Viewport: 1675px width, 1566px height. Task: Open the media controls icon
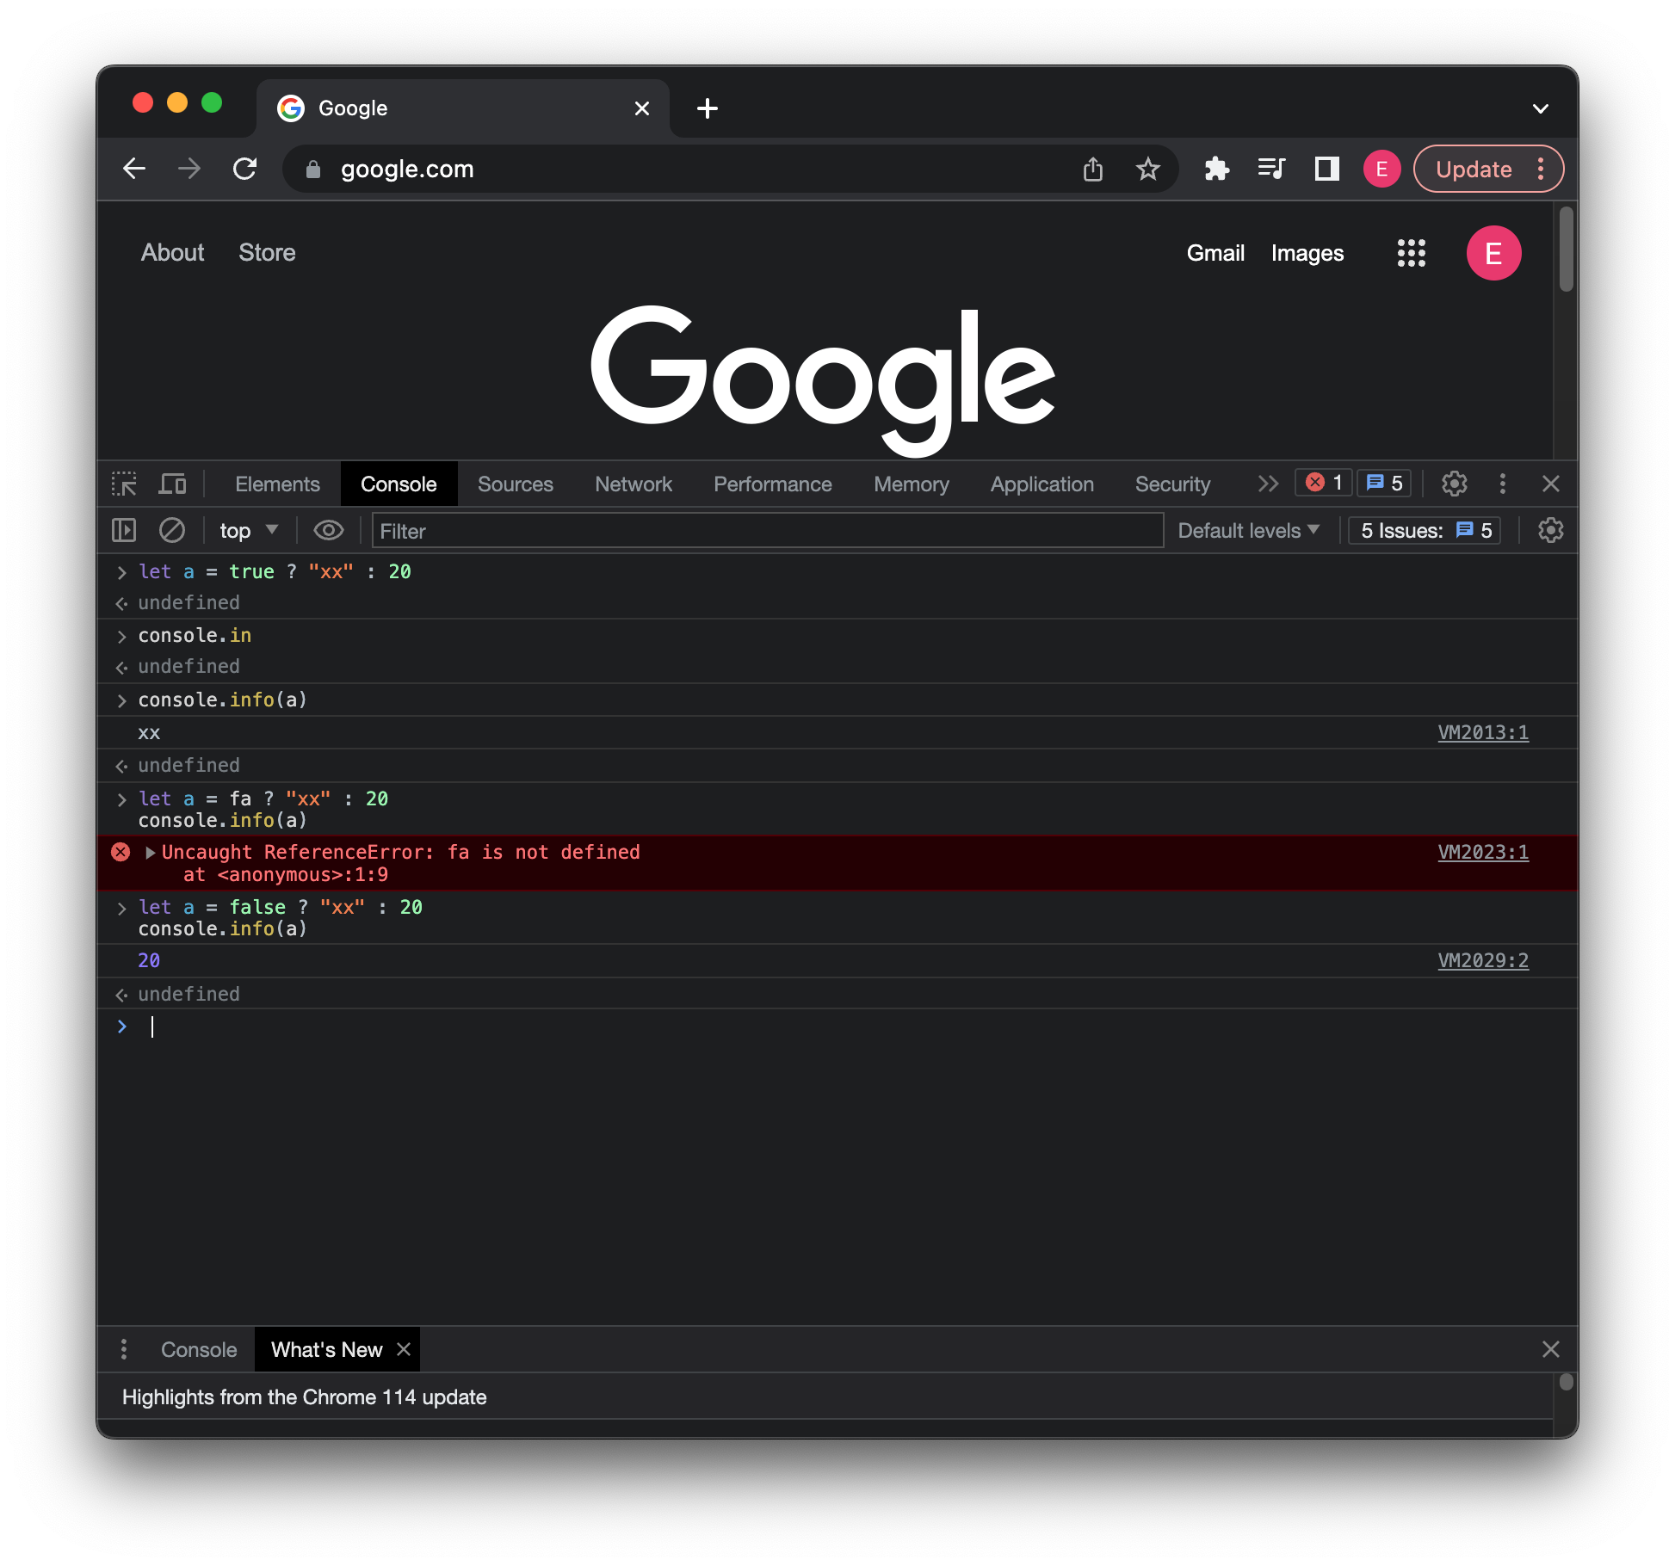1271,169
